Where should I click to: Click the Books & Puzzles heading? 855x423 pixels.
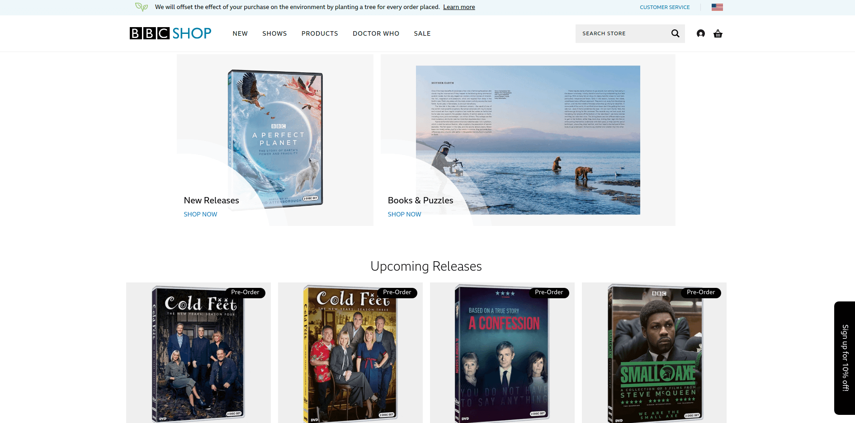coord(420,200)
